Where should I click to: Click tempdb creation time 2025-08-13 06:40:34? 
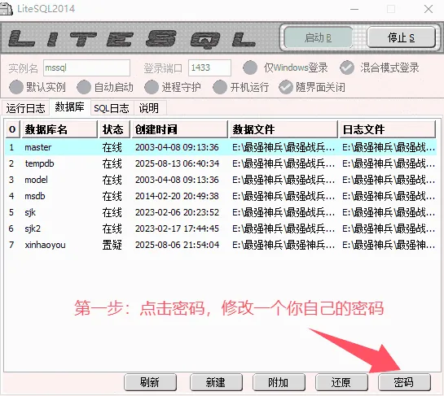177,163
